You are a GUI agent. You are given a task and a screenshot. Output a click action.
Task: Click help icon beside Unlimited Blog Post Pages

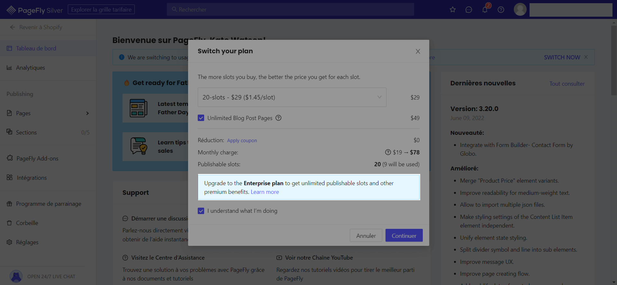pos(278,118)
